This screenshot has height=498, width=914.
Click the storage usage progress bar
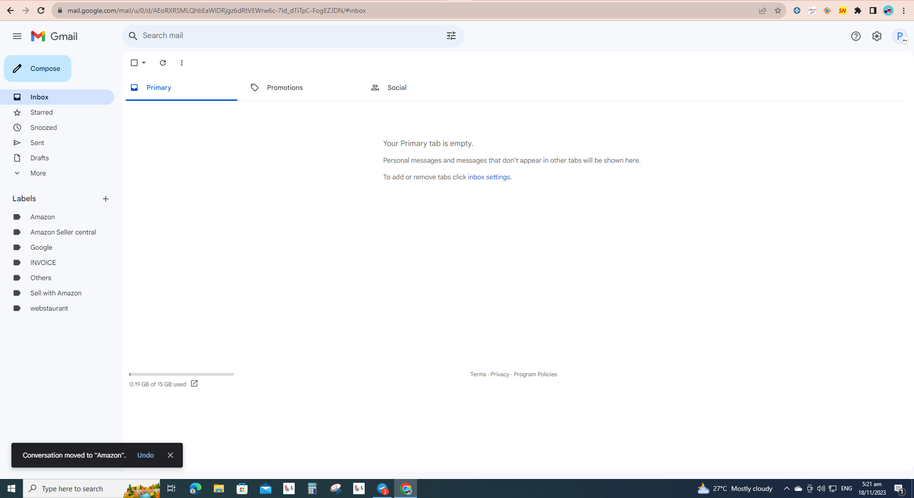[182, 374]
